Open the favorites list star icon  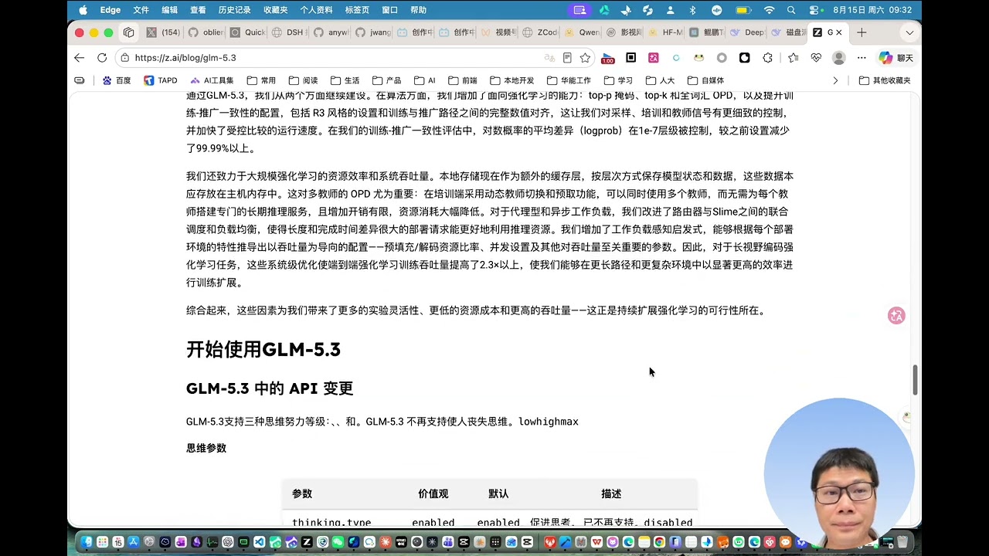pos(794,58)
